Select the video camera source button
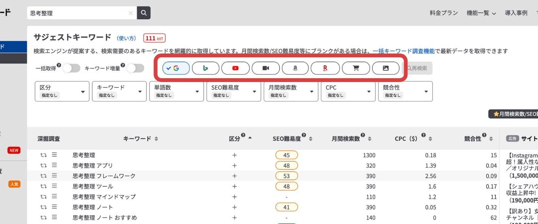The image size is (538, 224). [266, 68]
